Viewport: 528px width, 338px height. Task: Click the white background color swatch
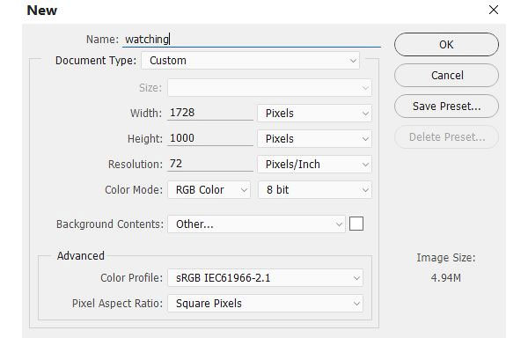[x=356, y=224]
